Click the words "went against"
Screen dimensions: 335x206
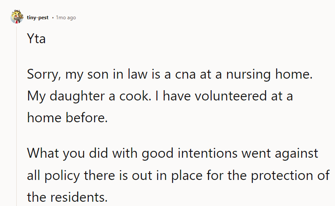[285, 153]
